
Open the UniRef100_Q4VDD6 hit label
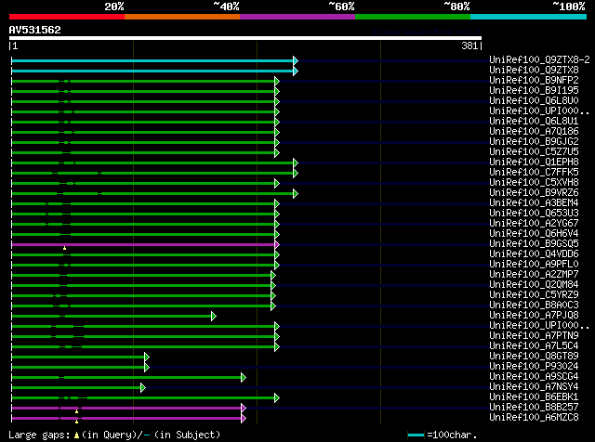[x=534, y=254]
